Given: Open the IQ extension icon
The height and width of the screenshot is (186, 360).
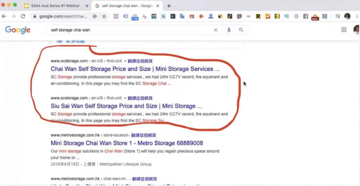Looking at the screenshot, I should [x=287, y=16].
